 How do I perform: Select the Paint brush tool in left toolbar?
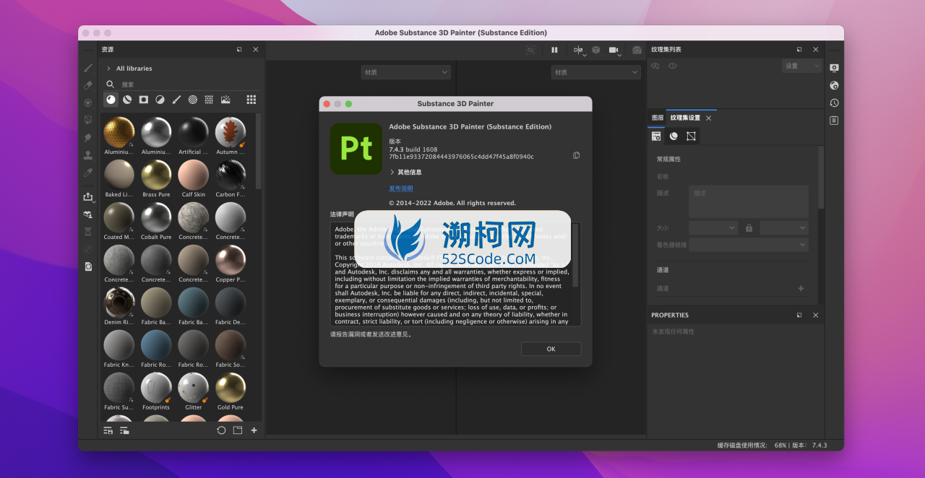(88, 68)
